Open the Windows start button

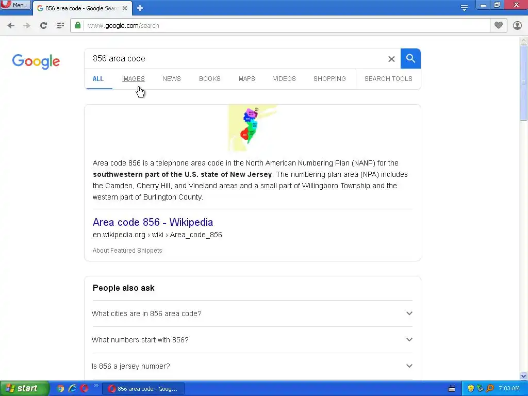tap(24, 389)
